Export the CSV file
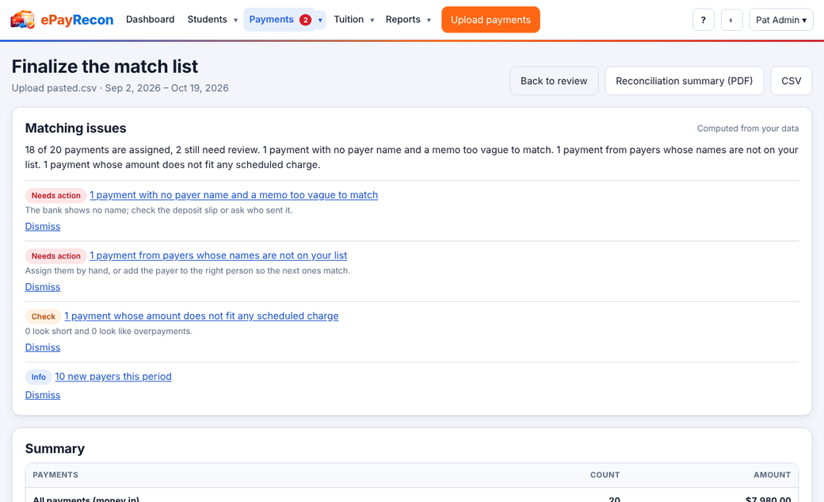 791,81
